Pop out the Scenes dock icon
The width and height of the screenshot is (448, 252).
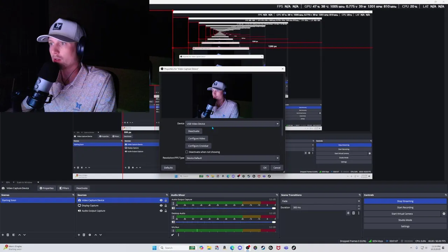coord(73,195)
